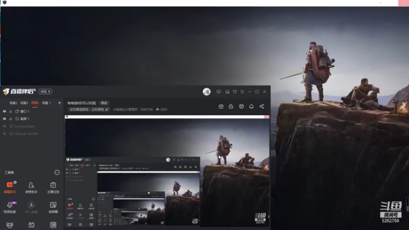Click the 词 lyrics tool icon
The height and width of the screenshot is (230, 409).
(x=53, y=225)
